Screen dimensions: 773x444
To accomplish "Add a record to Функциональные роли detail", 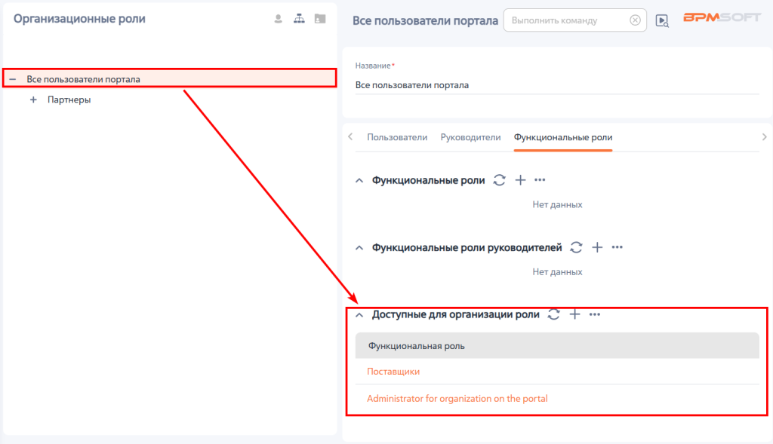I will tap(520, 180).
